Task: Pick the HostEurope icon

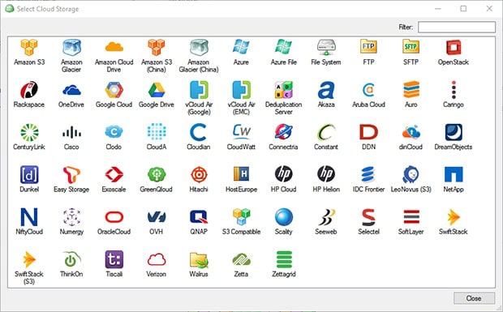Action: click(241, 174)
